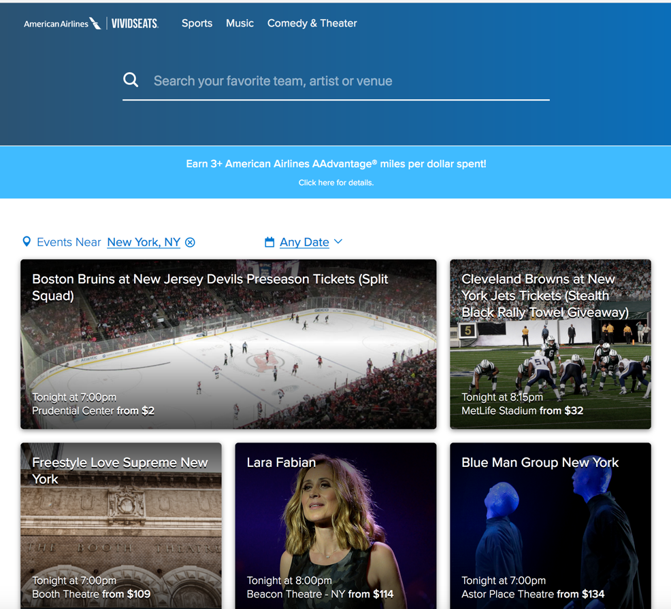671x609 pixels.
Task: Click the American Airlines logo
Action: click(x=62, y=24)
